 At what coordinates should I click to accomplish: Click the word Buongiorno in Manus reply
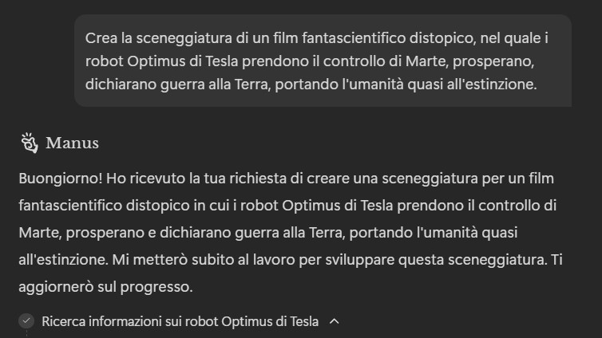[60, 179]
